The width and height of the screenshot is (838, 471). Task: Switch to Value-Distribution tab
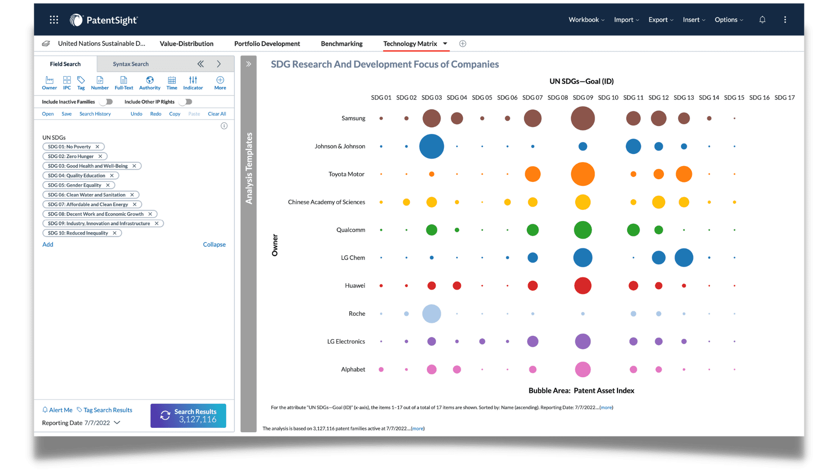186,44
